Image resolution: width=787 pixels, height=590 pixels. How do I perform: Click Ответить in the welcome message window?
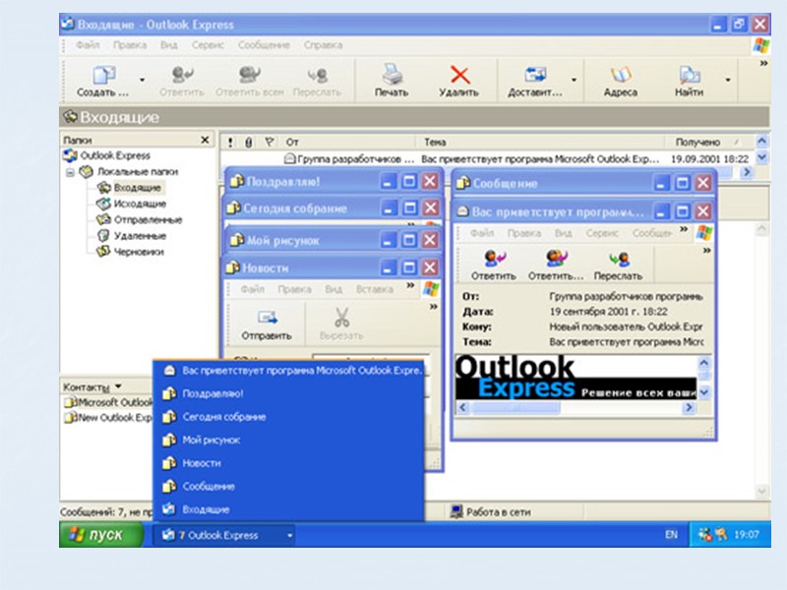click(494, 265)
